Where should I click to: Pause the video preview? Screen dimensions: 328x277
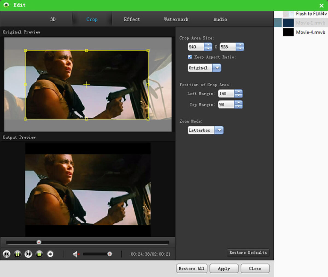(x=17, y=254)
